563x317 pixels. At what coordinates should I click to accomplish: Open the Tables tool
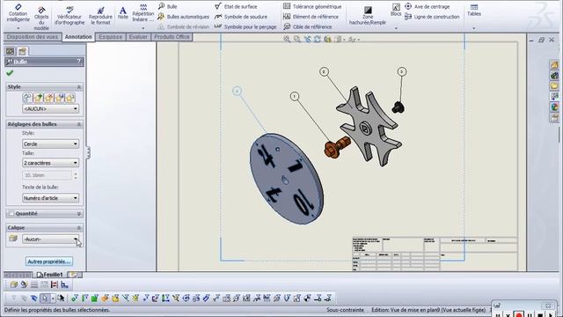(x=474, y=10)
